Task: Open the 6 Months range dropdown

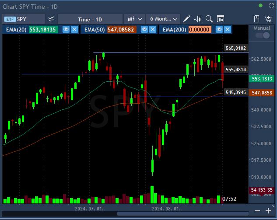Action: click(163, 19)
